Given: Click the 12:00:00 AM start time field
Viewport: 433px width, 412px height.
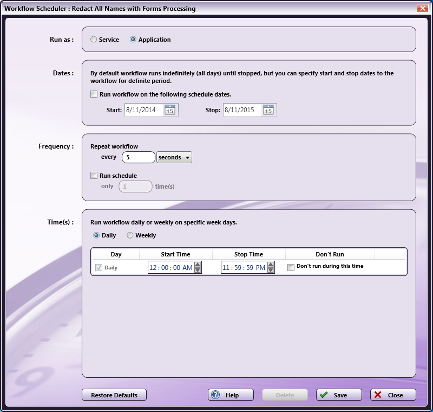Looking at the screenshot, I should [171, 267].
